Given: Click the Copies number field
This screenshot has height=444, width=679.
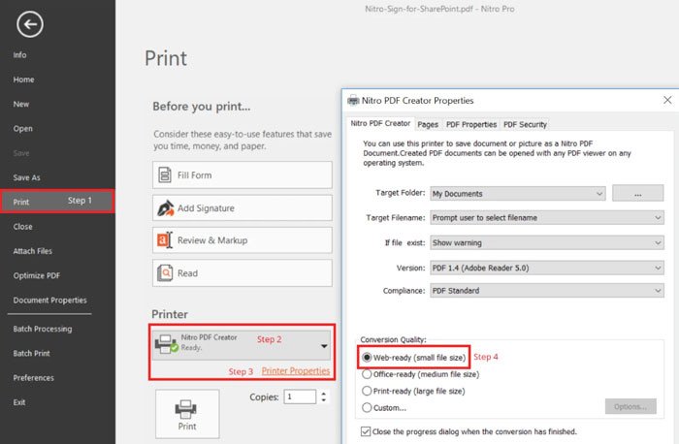Looking at the screenshot, I should click(300, 396).
